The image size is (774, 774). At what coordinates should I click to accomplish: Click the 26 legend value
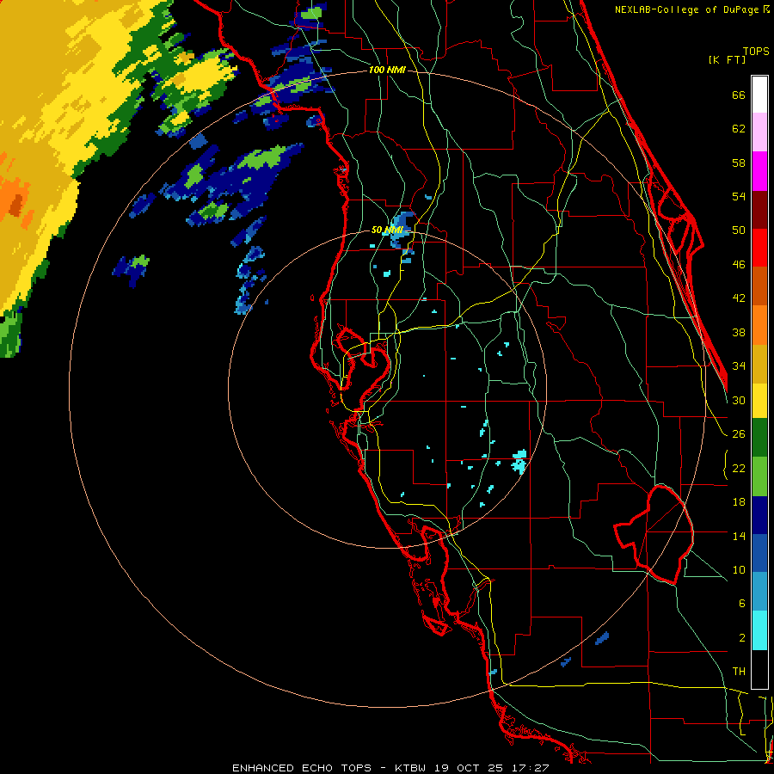[739, 434]
